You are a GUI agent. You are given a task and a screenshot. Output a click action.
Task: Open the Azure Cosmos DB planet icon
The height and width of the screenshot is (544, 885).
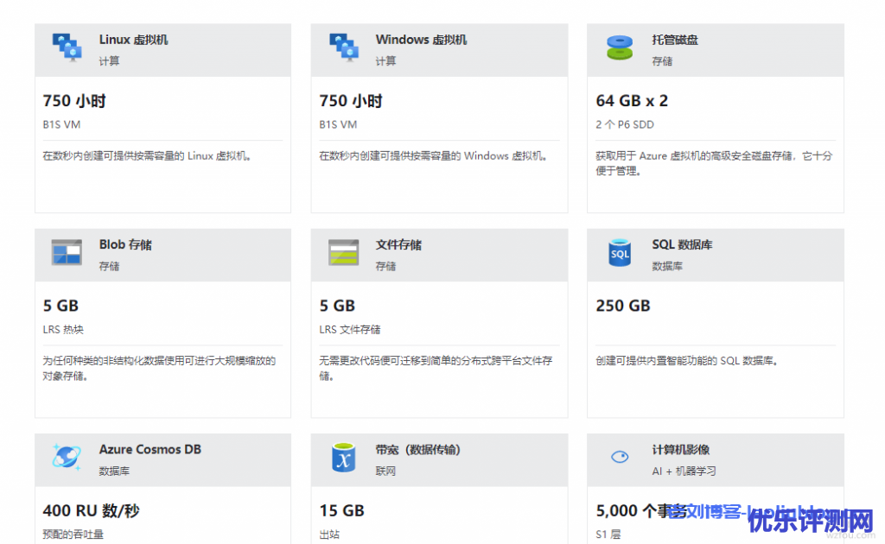click(x=67, y=457)
